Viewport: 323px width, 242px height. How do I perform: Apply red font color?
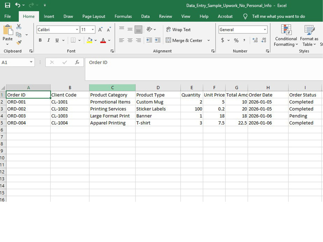pyautogui.click(x=103, y=40)
